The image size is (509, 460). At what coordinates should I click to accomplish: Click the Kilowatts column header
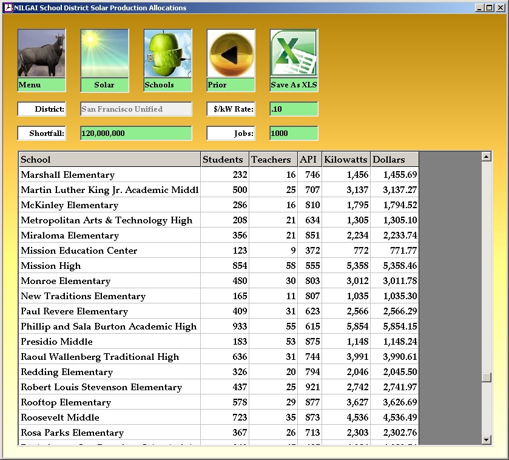(346, 160)
